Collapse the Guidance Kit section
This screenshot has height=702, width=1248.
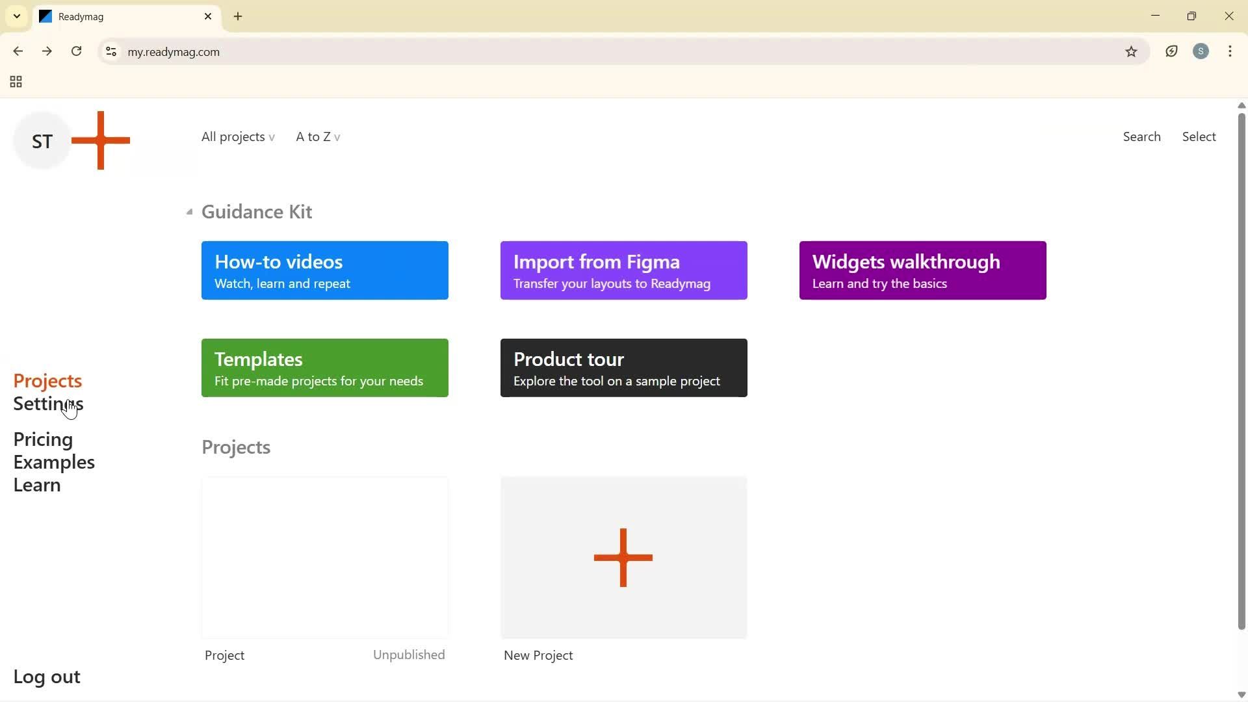pyautogui.click(x=188, y=211)
